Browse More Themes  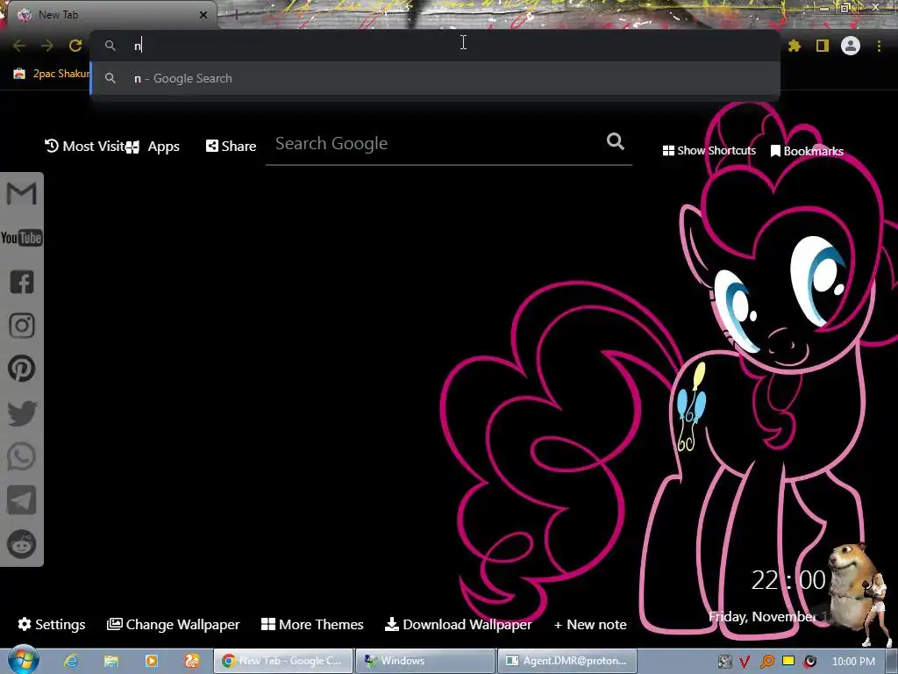[312, 624]
